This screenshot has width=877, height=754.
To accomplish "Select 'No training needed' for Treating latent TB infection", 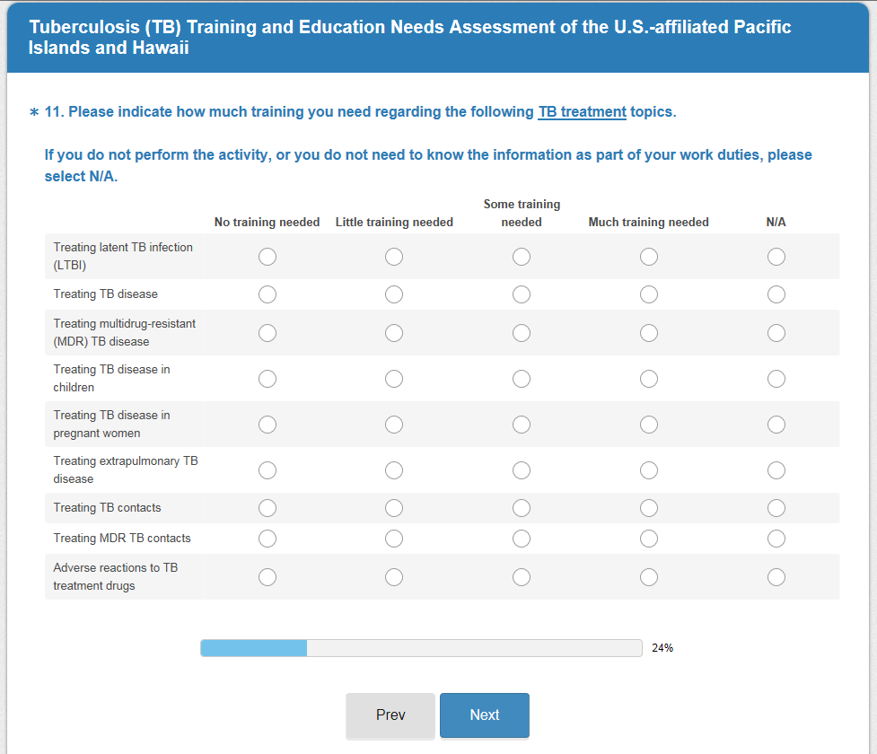I will [267, 257].
